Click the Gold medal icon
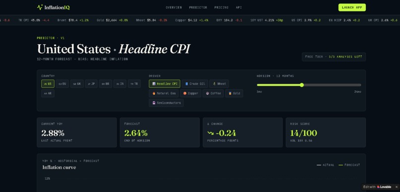400x192 pixels. click(230, 93)
